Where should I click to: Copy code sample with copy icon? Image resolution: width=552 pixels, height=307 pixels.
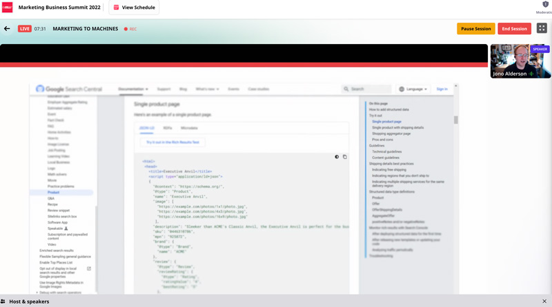click(344, 157)
